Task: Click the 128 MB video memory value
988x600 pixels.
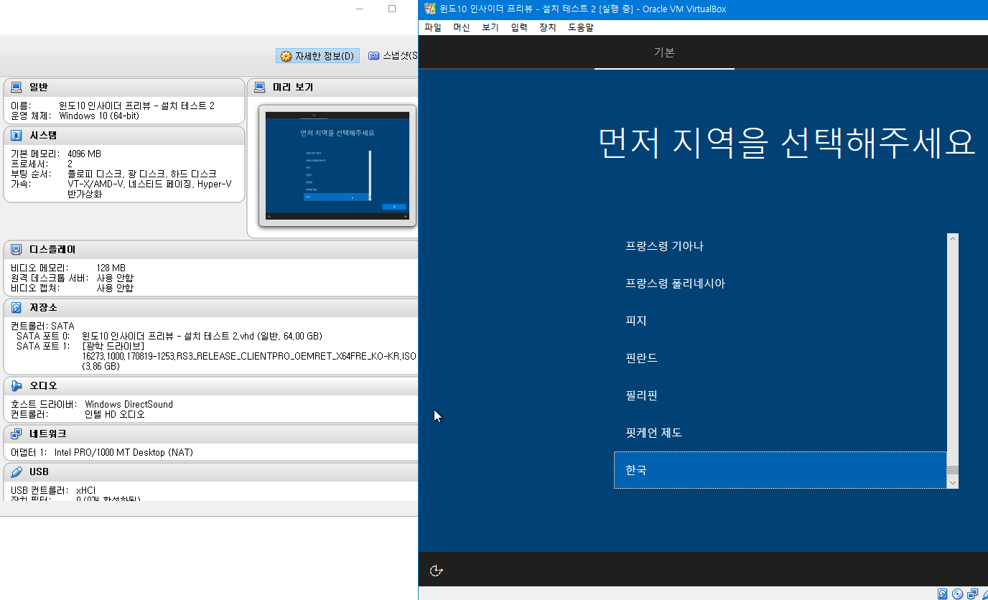Action: pos(111,268)
